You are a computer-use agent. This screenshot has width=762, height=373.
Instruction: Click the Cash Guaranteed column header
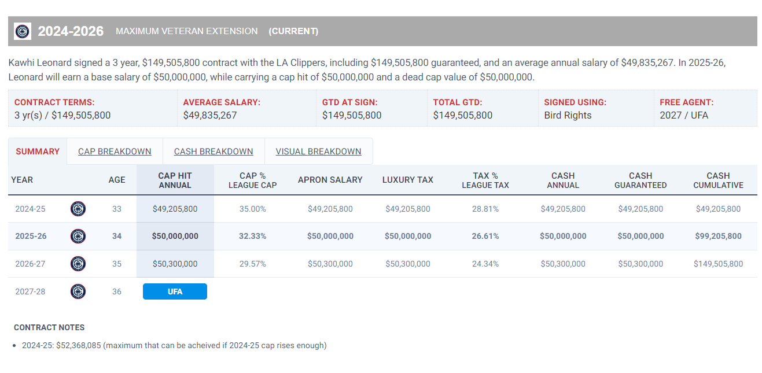pyautogui.click(x=640, y=180)
